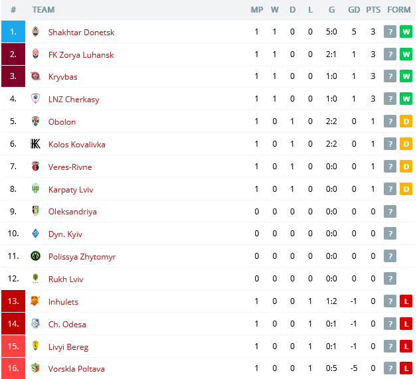Click the FK Zorya Luhansk crest icon
This screenshot has width=419, height=379.
point(35,54)
